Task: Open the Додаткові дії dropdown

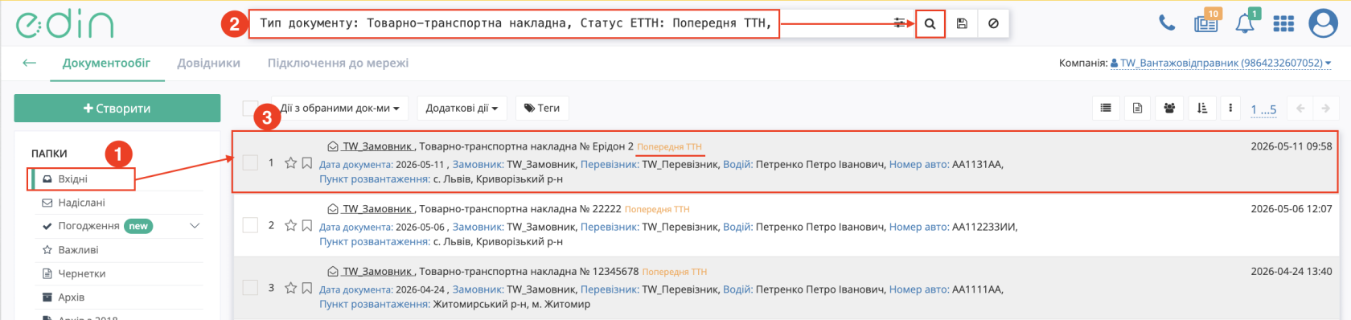Action: [462, 108]
